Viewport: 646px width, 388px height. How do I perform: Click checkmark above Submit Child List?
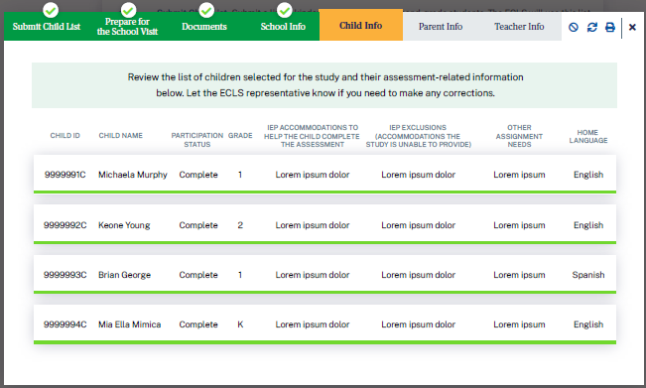(x=51, y=10)
